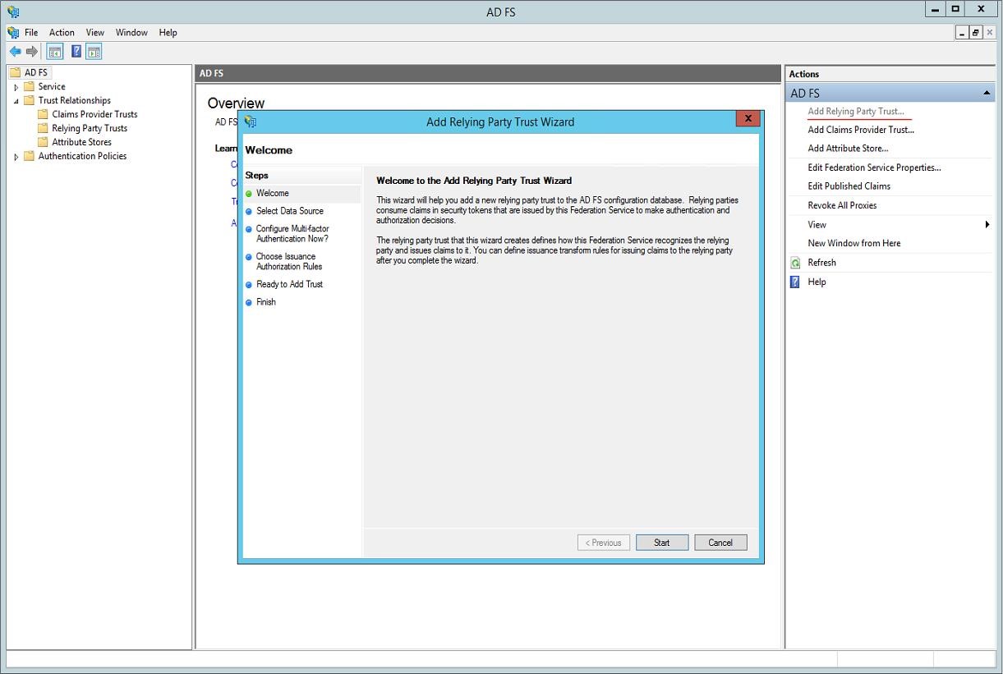The image size is (1003, 674).
Task: Click Cancel in the wizard dialog
Action: tap(720, 543)
